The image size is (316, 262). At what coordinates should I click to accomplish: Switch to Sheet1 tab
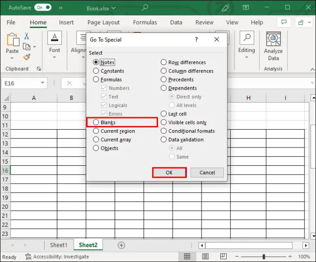pyautogui.click(x=59, y=245)
